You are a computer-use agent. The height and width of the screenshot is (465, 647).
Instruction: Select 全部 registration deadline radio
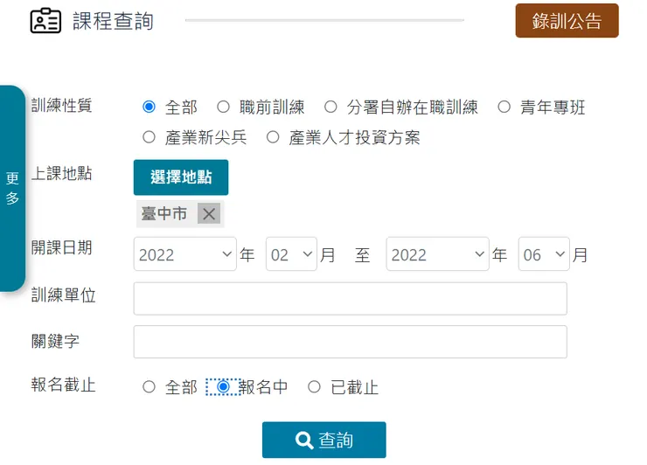149,387
